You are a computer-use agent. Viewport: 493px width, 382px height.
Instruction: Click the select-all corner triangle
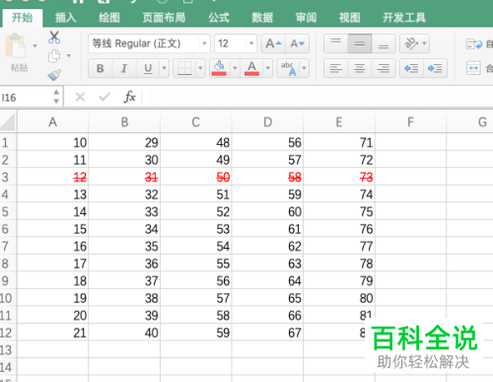tap(8, 122)
